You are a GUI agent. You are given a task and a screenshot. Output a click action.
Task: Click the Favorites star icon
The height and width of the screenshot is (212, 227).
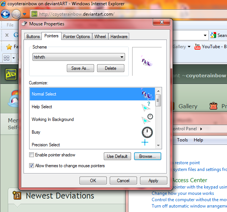pyautogui.click(x=9, y=47)
